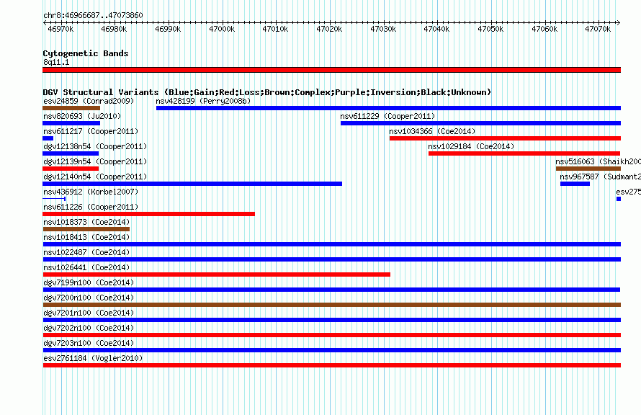Click the small blue esv275 variant square

619,199
